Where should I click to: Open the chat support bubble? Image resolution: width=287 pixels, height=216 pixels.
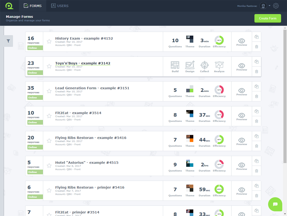coord(275,204)
